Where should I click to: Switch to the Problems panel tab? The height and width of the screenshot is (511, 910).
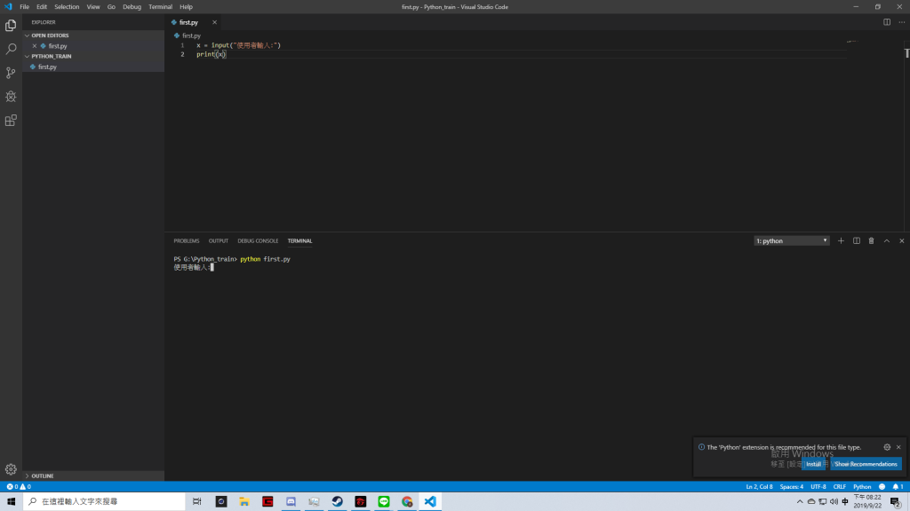coord(187,241)
